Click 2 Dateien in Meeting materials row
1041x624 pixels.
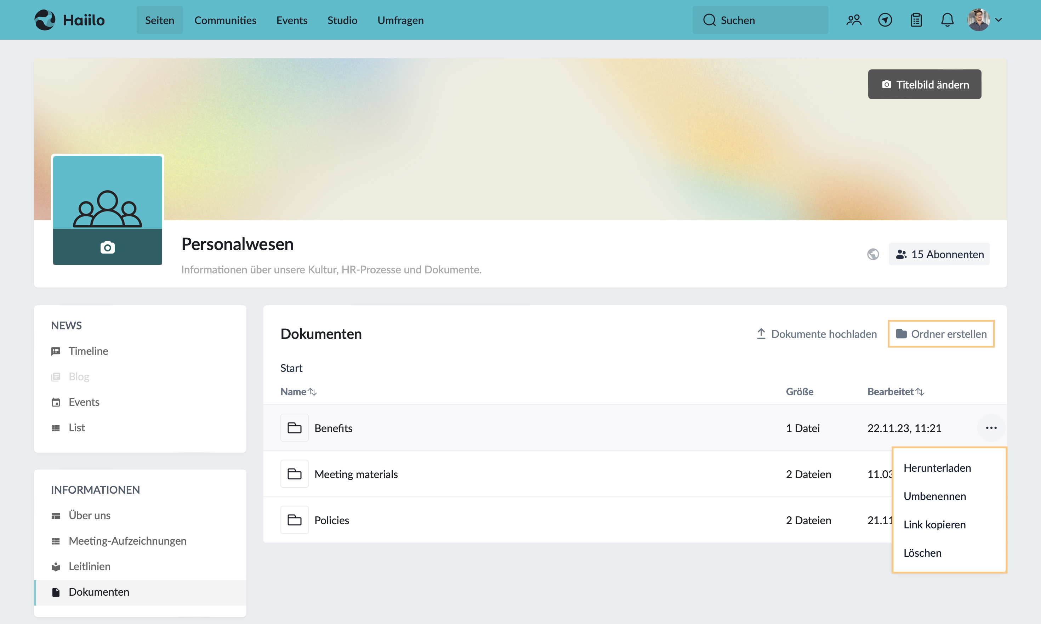[808, 474]
